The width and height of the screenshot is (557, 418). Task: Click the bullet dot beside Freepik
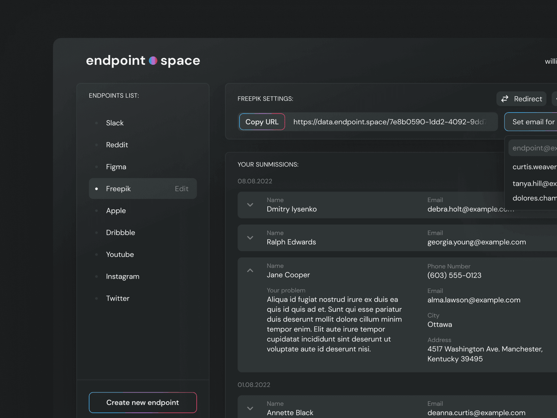[96, 189]
